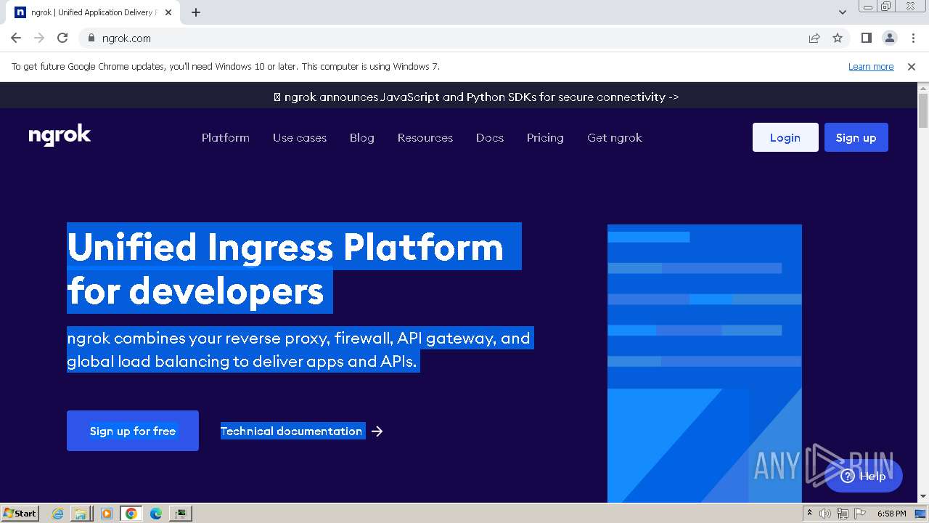Open the SDK announcement banner
Screen dimensions: 929x523
pyautogui.click(x=476, y=97)
